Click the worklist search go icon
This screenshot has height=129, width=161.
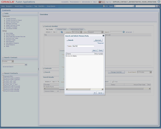coord(124,32)
